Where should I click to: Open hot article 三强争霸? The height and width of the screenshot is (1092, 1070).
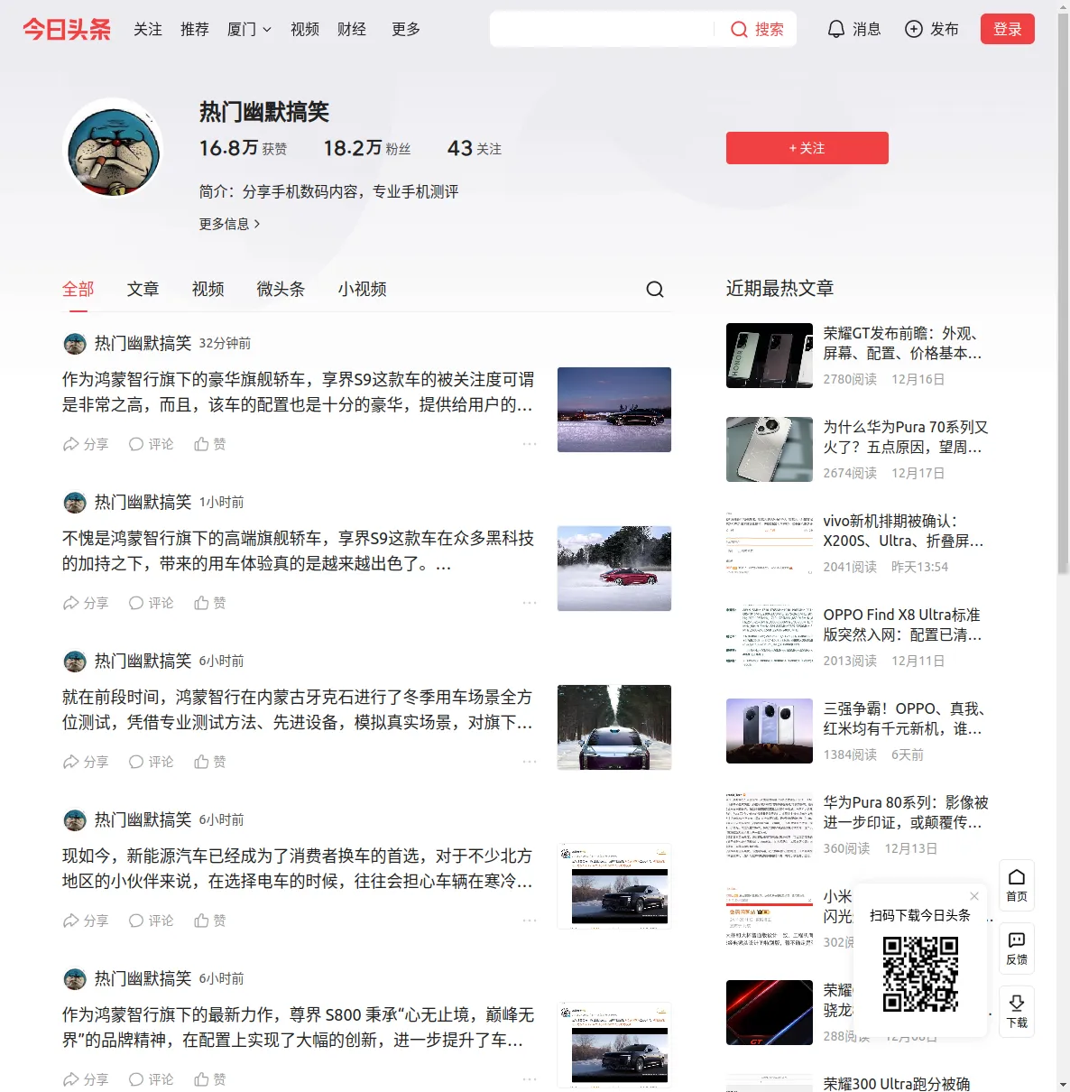(x=904, y=718)
